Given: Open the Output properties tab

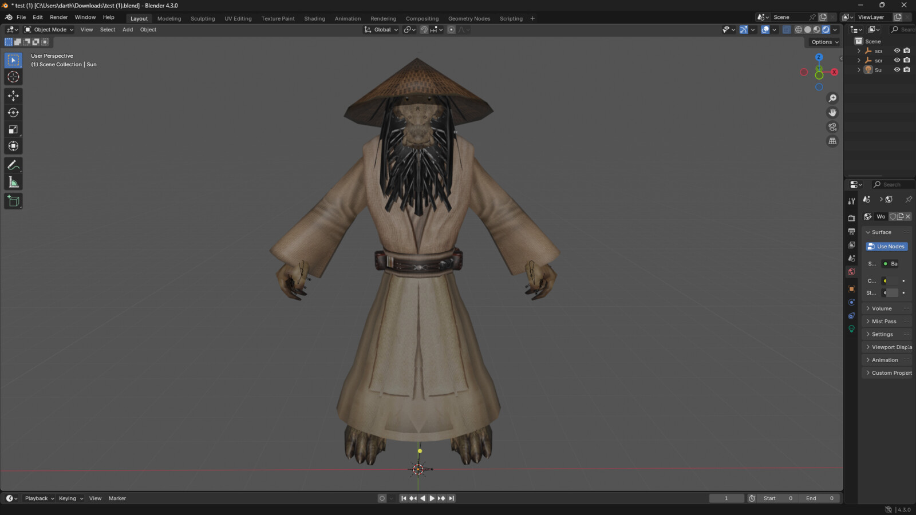Looking at the screenshot, I should pyautogui.click(x=851, y=232).
